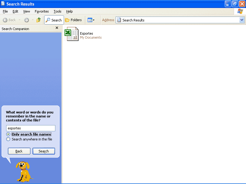Screen dimensions: 246x184
Task: Toggle the Search toolbar button
Action: tap(54, 20)
